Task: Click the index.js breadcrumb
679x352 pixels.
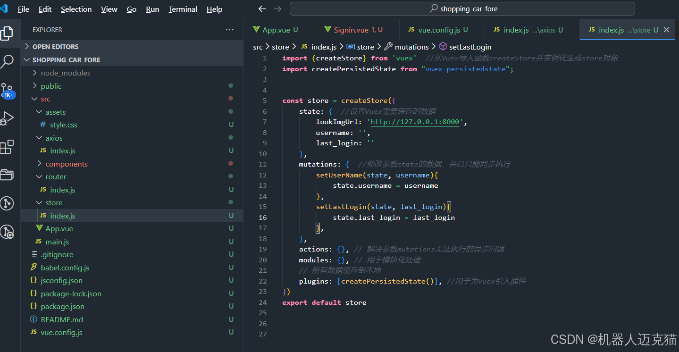Action: pyautogui.click(x=324, y=47)
